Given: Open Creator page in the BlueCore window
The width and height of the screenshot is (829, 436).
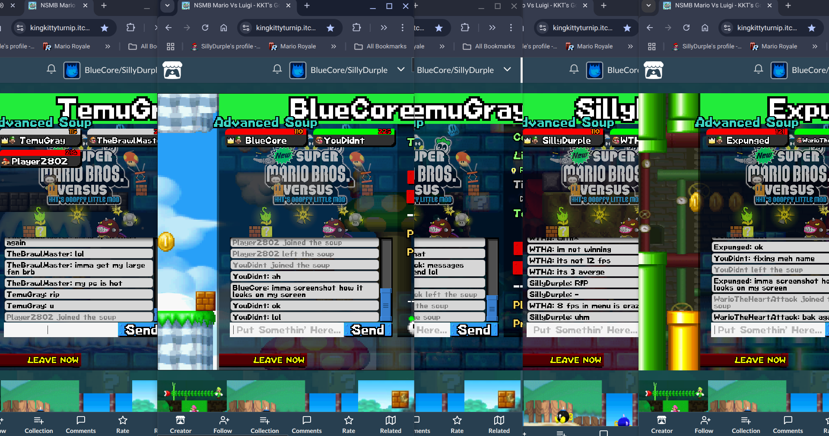Looking at the screenshot, I should [x=181, y=425].
